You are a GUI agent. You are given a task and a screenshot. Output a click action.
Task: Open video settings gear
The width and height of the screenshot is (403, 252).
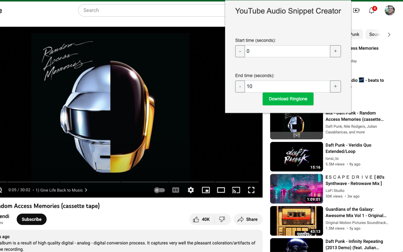191,190
